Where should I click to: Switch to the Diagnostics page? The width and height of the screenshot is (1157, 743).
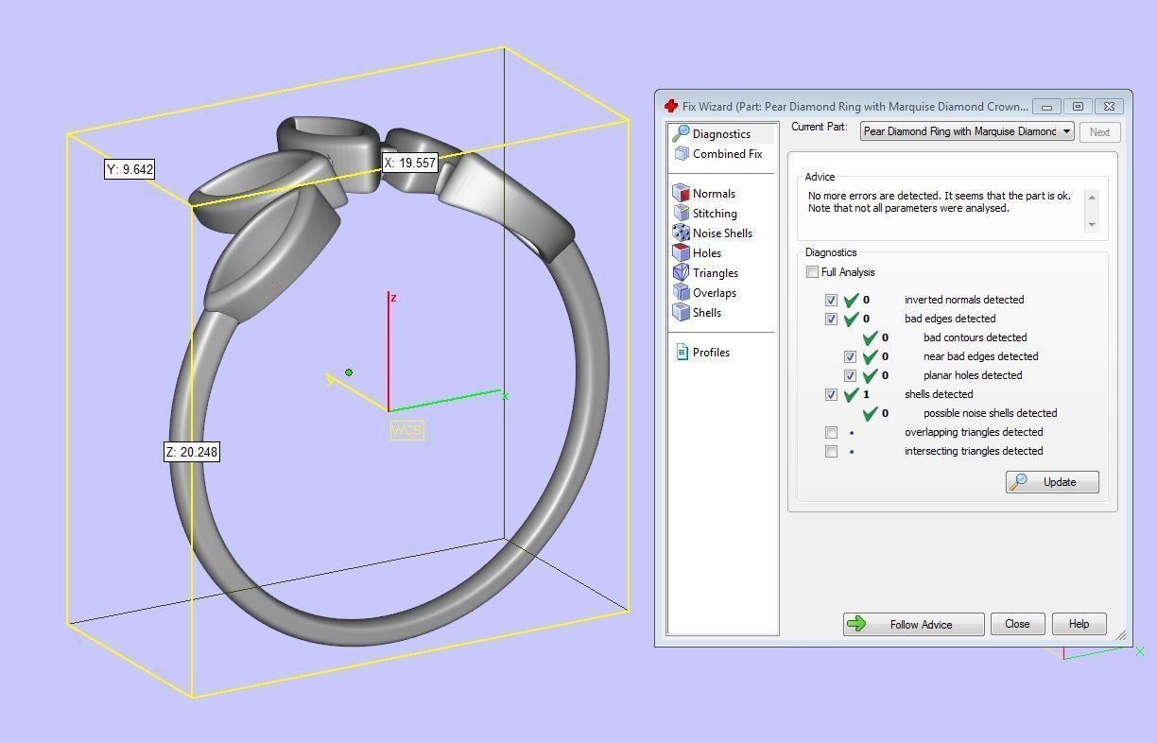[x=721, y=134]
